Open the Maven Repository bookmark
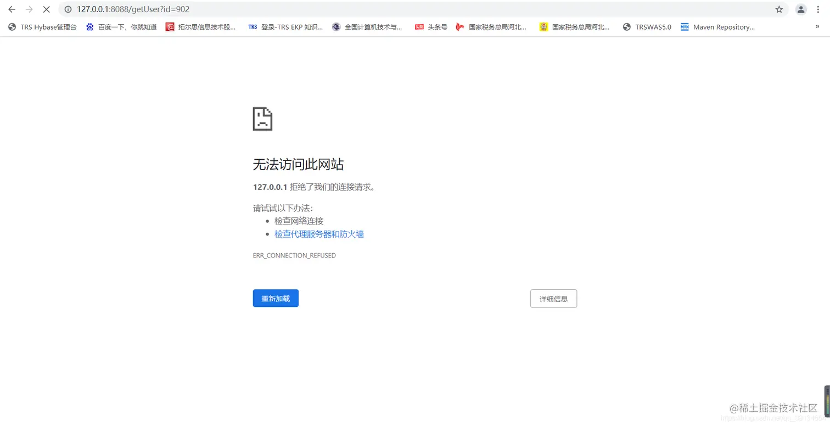830x426 pixels. [717, 26]
